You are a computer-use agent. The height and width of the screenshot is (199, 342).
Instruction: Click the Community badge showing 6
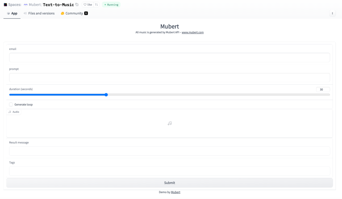(x=86, y=13)
